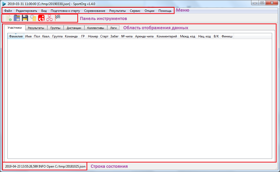Open the Файл menu

pos(8,11)
